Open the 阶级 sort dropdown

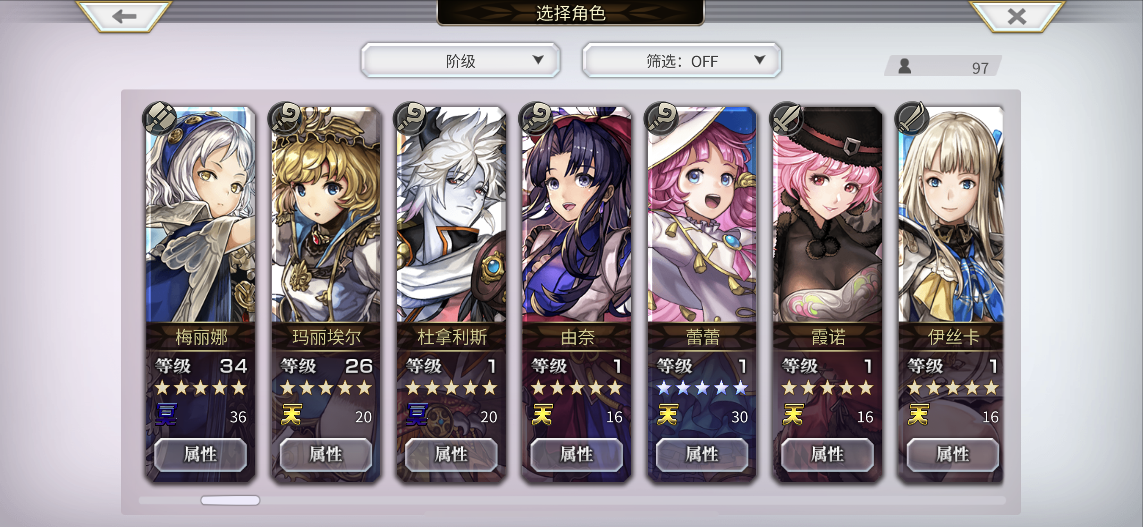460,60
